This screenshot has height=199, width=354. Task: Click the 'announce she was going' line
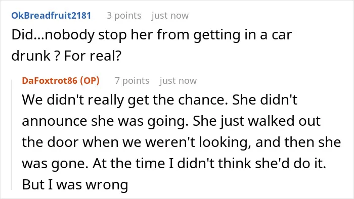point(171,121)
